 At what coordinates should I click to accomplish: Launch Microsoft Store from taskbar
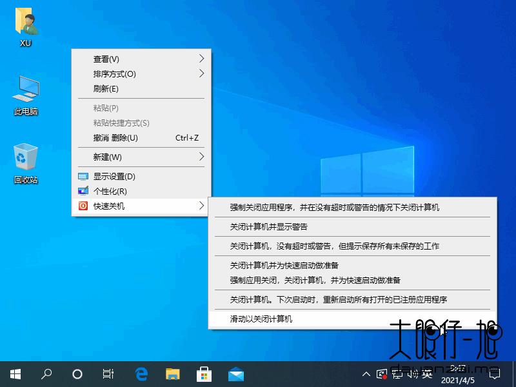point(204,374)
